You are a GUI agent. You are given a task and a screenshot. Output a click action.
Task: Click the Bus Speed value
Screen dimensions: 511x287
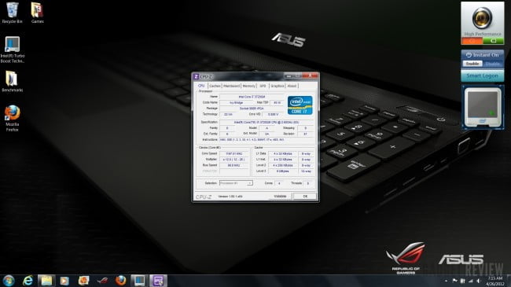click(x=234, y=165)
